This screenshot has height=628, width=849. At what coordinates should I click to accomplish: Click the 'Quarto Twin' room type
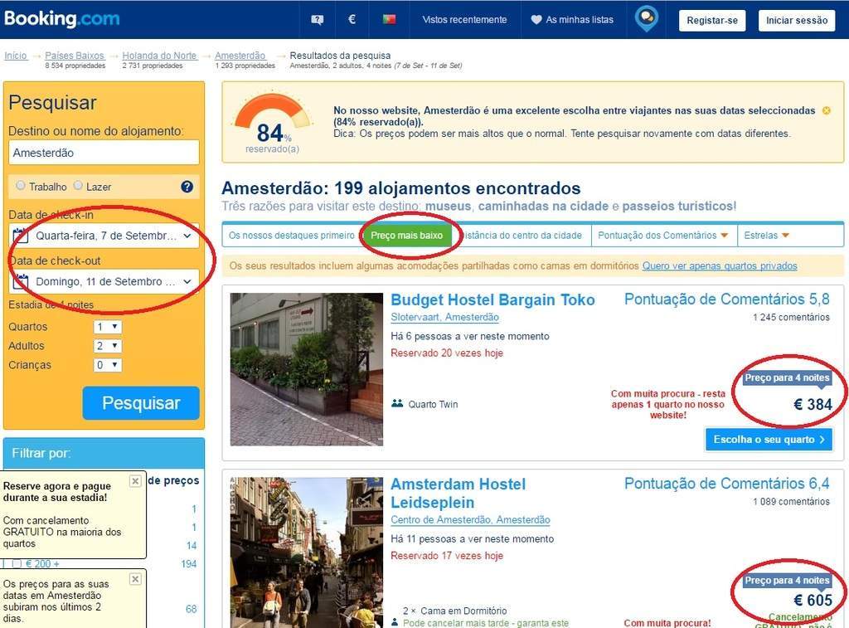coord(433,405)
